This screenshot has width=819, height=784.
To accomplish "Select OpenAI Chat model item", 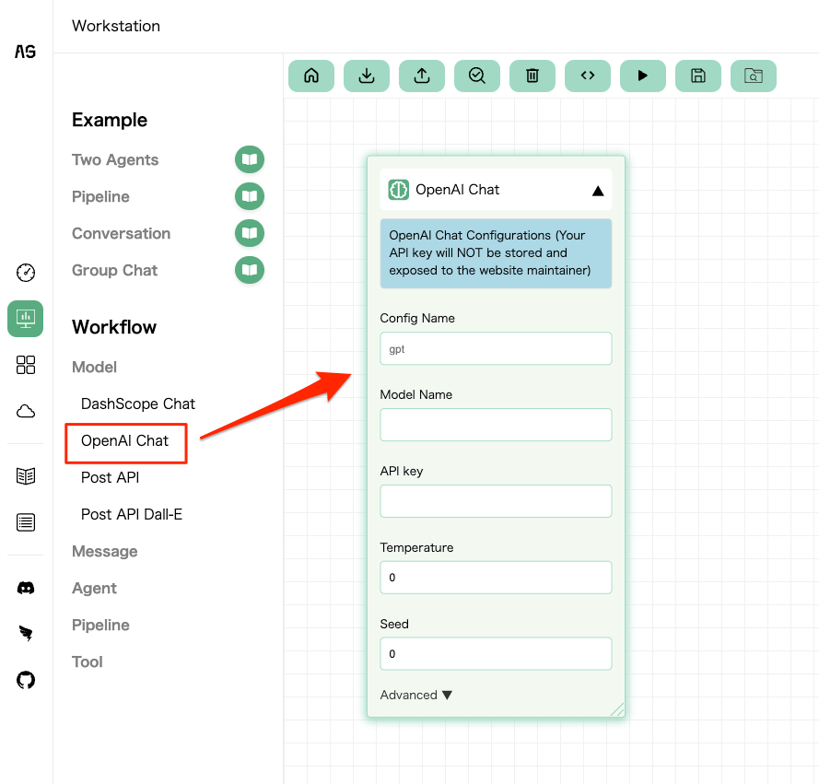I will coord(125,441).
